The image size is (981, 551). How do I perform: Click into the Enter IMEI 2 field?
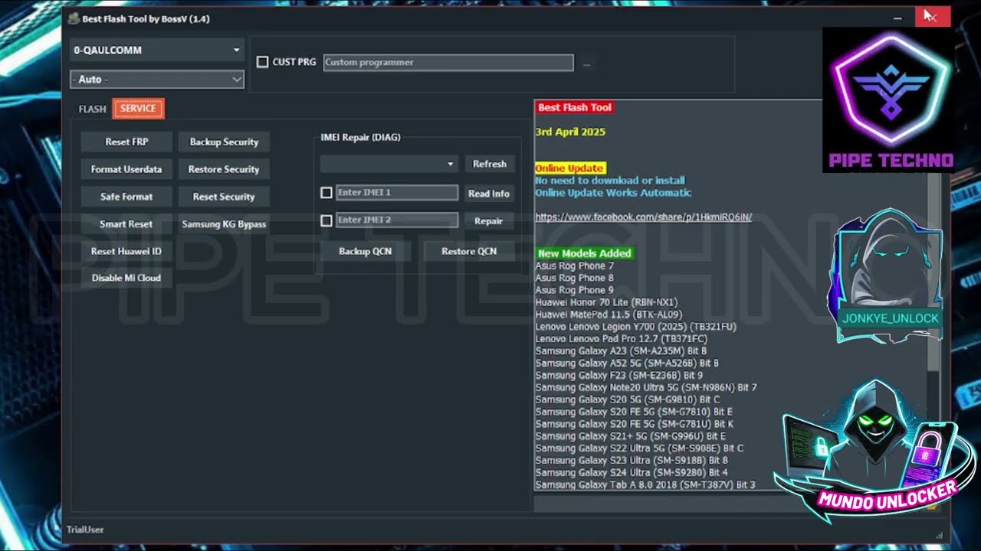coord(397,220)
